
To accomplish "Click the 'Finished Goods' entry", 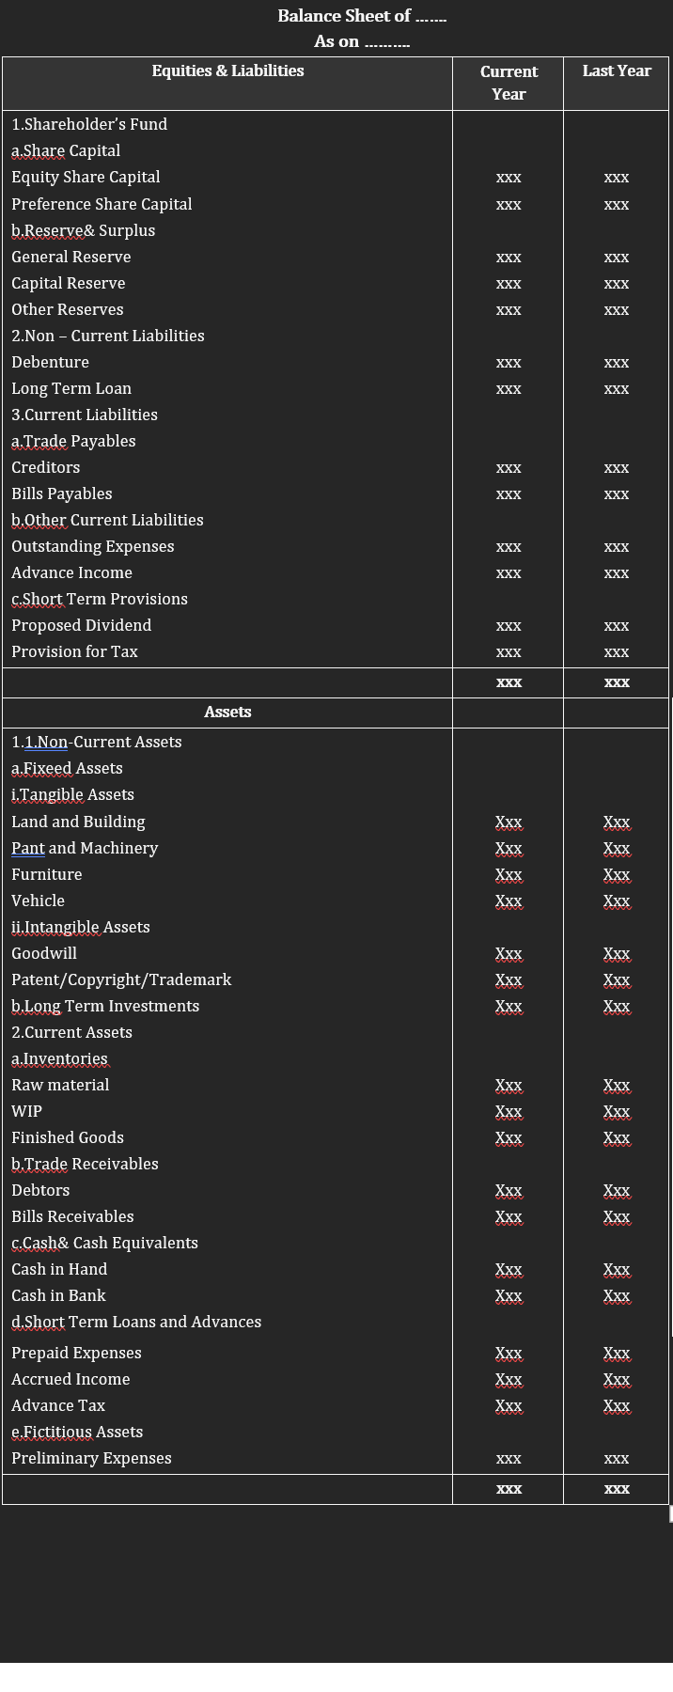I will (68, 1137).
